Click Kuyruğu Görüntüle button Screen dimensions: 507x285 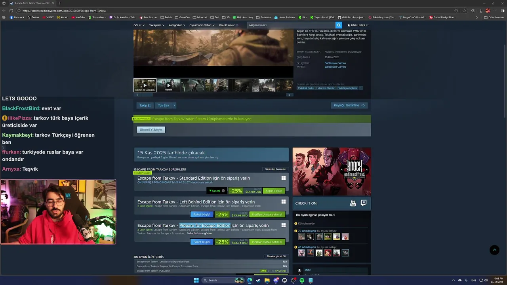(x=349, y=105)
